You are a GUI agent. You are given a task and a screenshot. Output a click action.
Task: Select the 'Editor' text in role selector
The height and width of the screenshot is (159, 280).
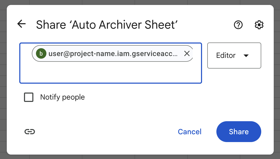(x=226, y=56)
